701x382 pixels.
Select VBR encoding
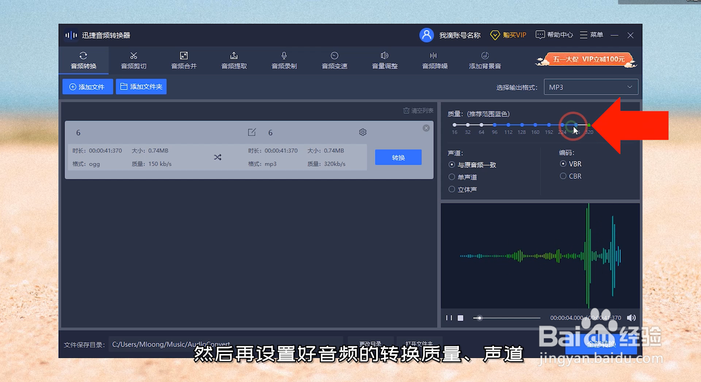point(571,164)
